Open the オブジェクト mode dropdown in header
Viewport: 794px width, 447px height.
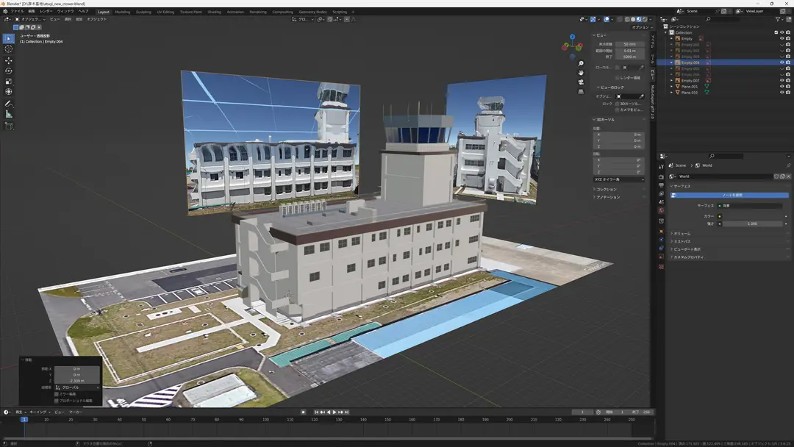click(x=30, y=19)
